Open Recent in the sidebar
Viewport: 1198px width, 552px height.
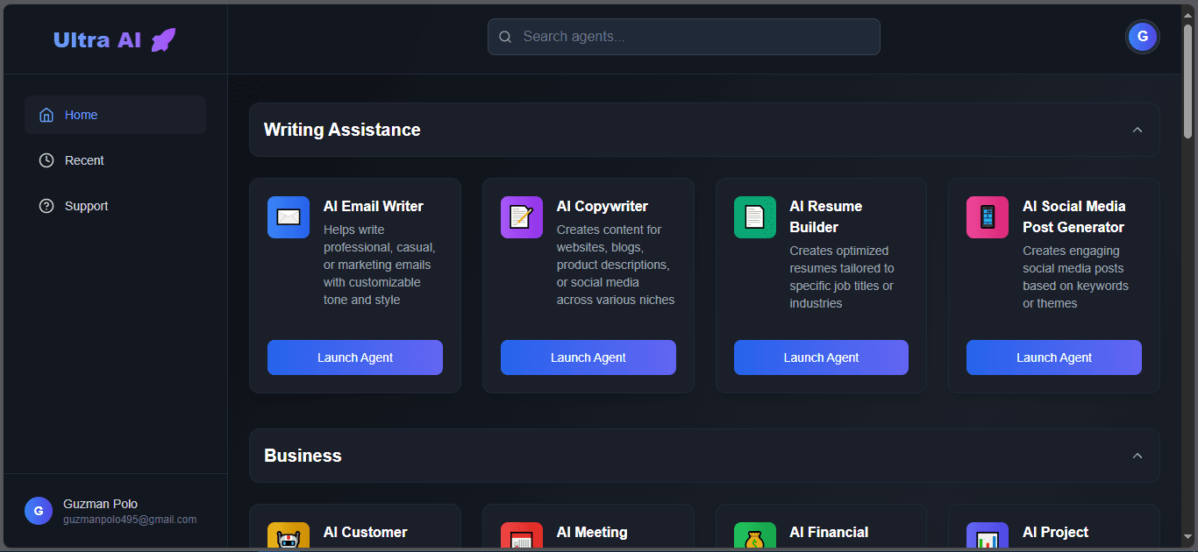tap(115, 160)
